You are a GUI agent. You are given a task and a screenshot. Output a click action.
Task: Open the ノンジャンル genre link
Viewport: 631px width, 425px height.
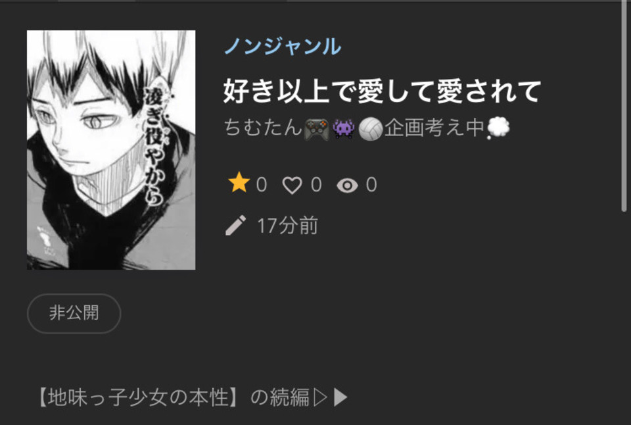pyautogui.click(x=283, y=46)
